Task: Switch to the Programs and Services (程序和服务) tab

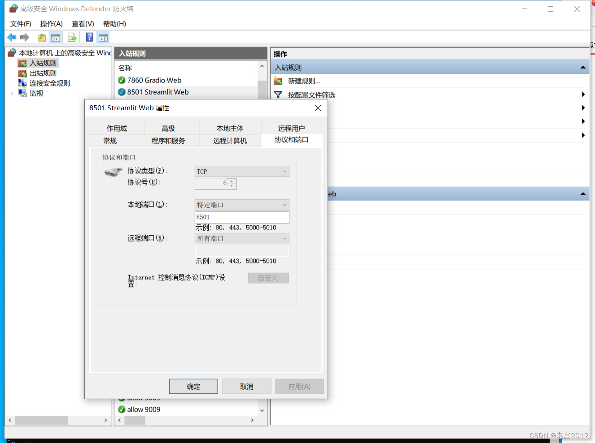Action: point(168,141)
